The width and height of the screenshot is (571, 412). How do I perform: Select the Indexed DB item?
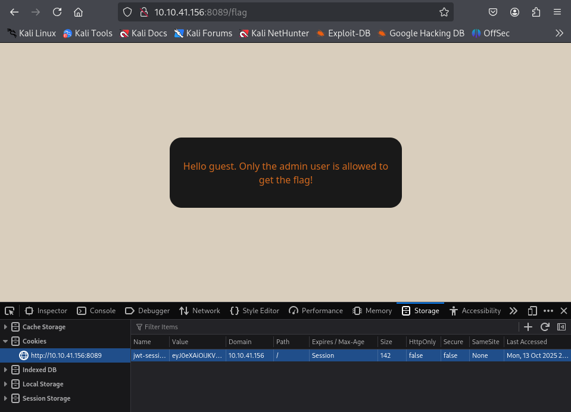[x=39, y=370]
